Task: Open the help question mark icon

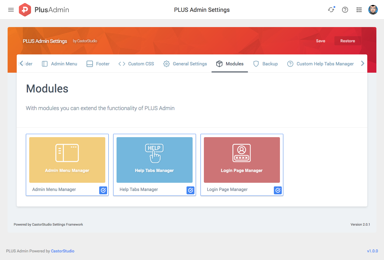Action: (345, 10)
